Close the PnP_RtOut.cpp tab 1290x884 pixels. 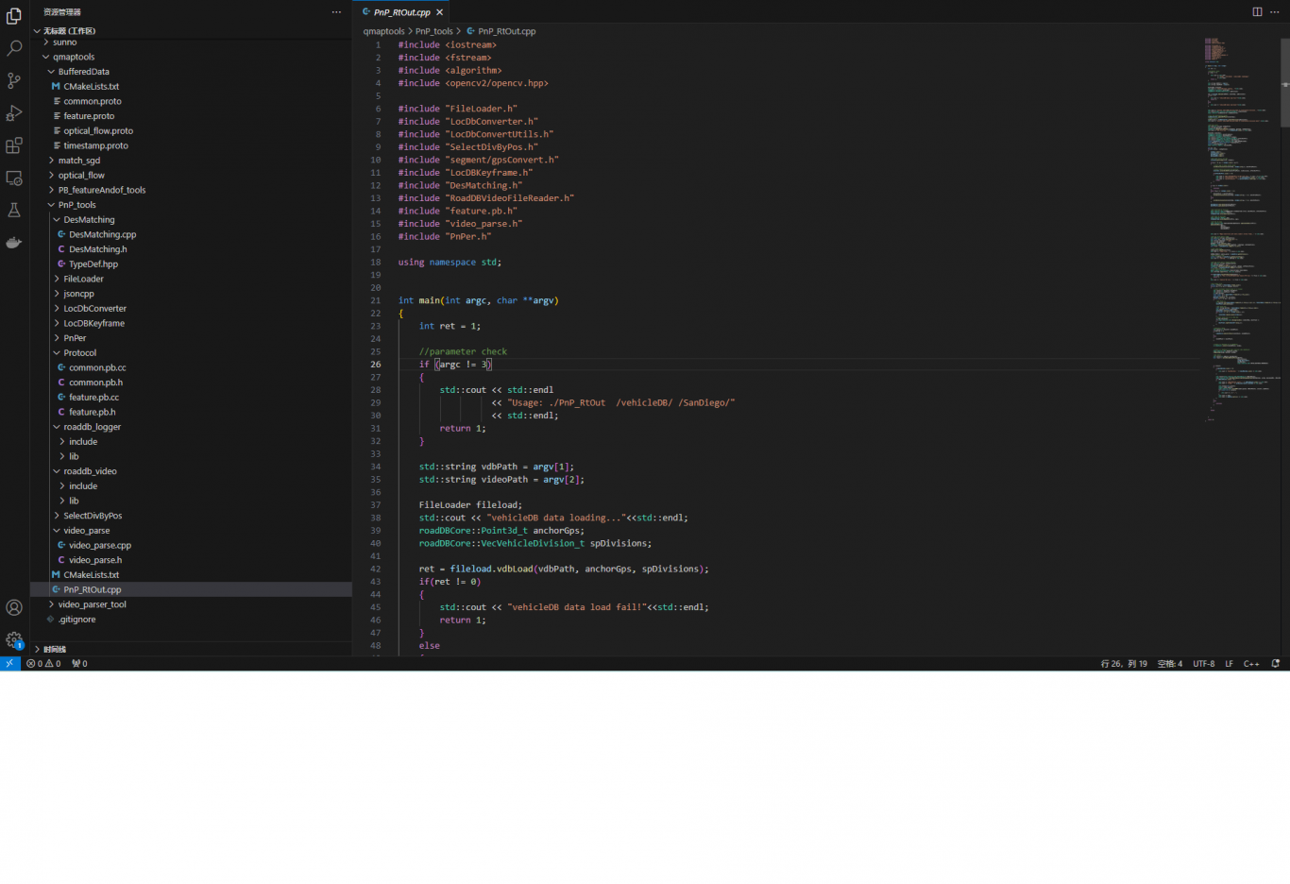[439, 12]
